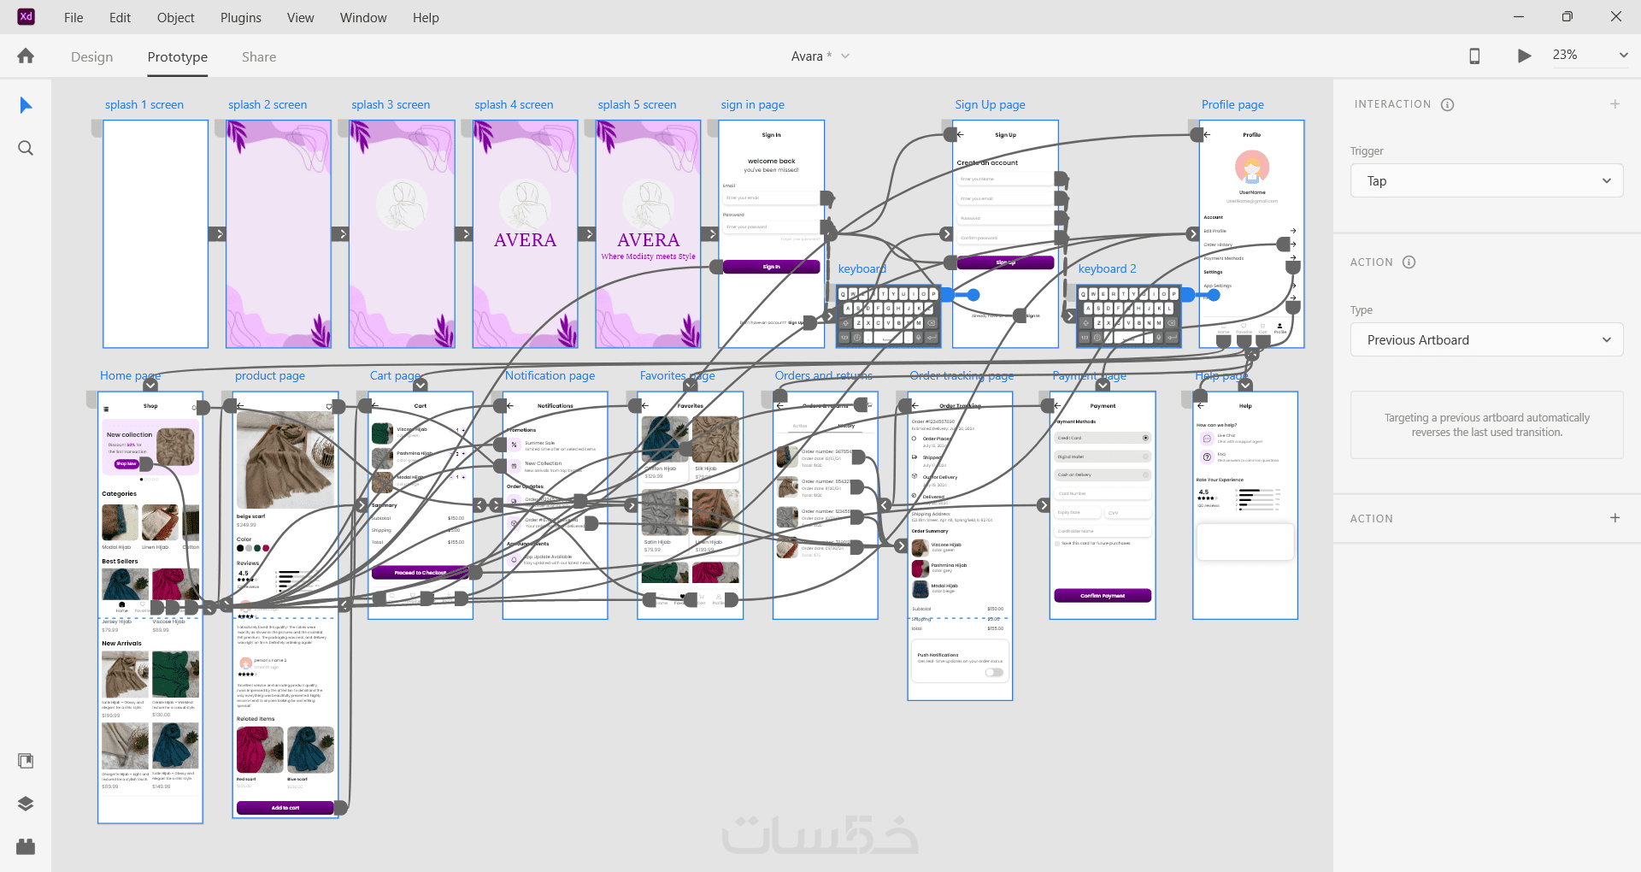Open the Plugins panel icon

(x=26, y=846)
